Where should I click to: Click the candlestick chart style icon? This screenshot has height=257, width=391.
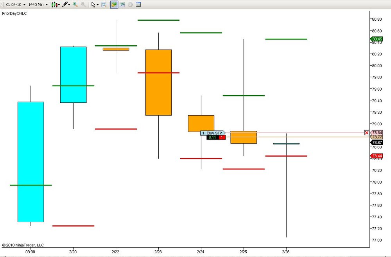click(54, 4)
